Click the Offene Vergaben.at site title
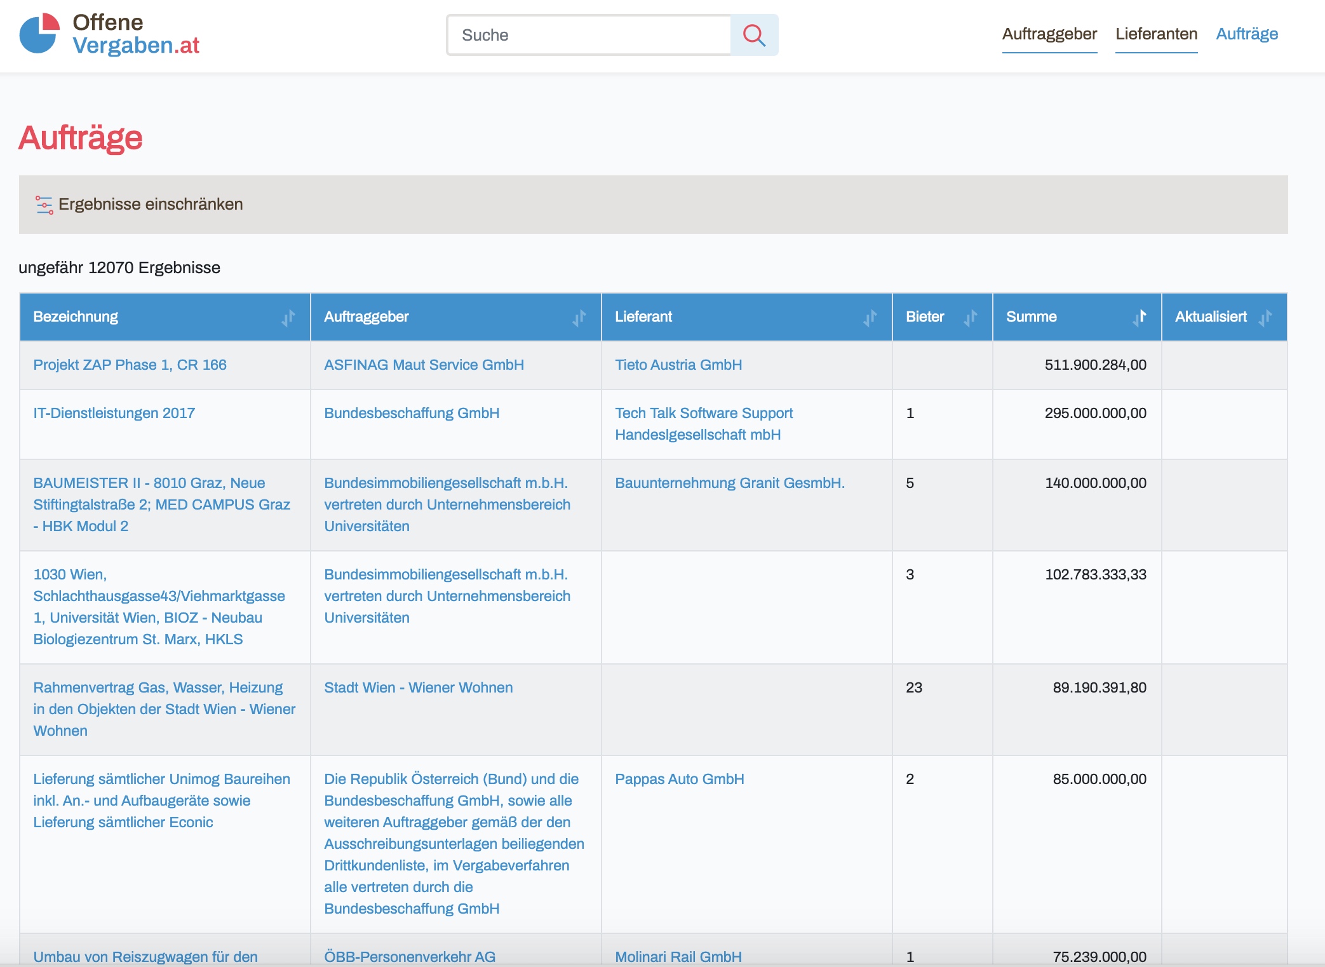 coord(136,34)
